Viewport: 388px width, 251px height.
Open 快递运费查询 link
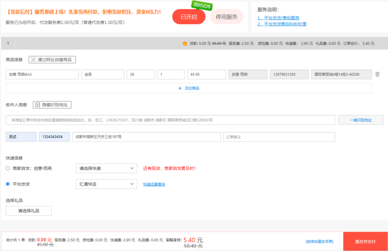tap(154, 184)
